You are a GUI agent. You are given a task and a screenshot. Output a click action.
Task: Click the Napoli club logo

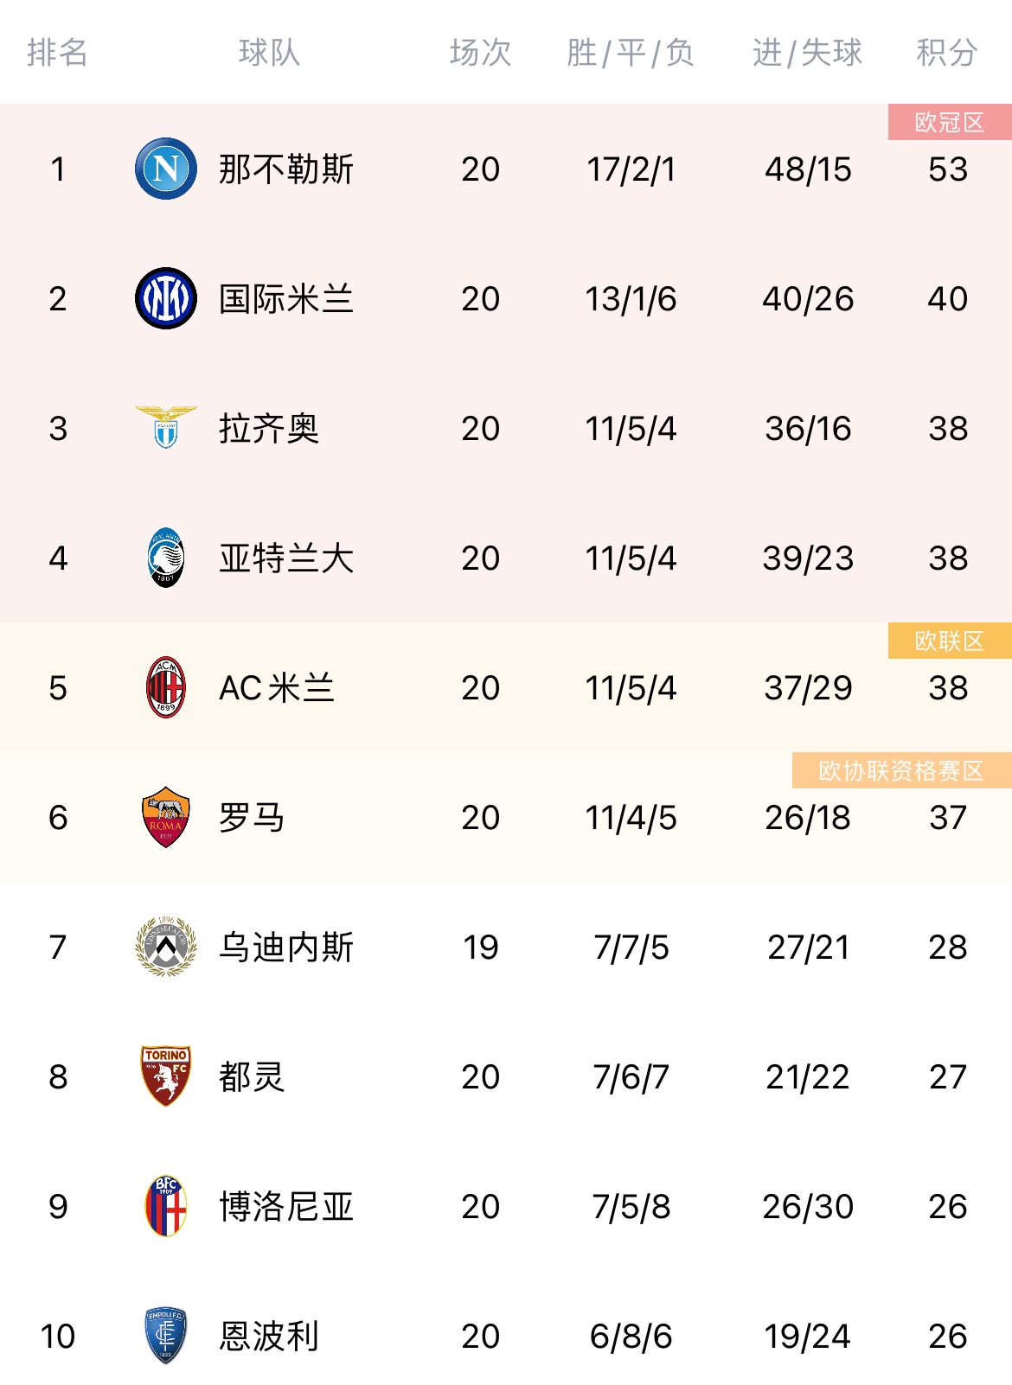(166, 169)
